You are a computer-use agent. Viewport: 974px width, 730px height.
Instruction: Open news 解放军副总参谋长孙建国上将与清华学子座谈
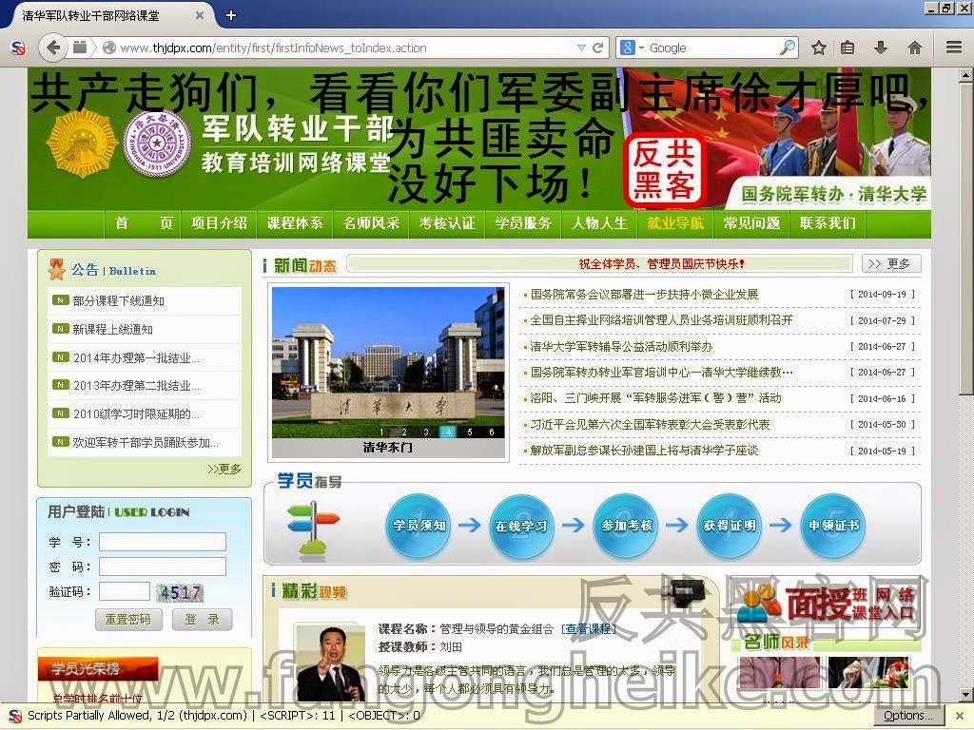pyautogui.click(x=644, y=451)
